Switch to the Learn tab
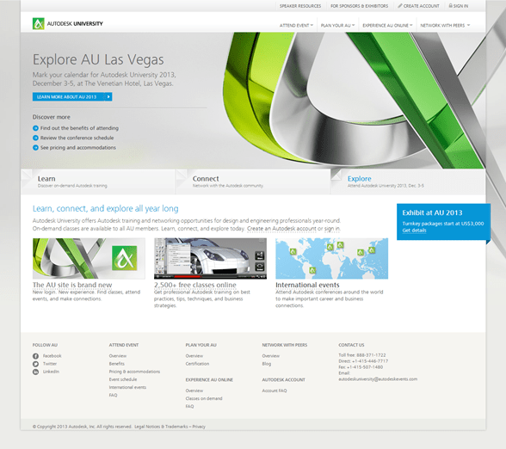Viewport: 506px width, 449px height. click(98, 181)
